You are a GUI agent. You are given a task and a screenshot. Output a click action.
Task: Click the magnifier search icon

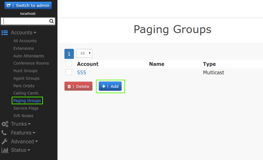[51, 21]
